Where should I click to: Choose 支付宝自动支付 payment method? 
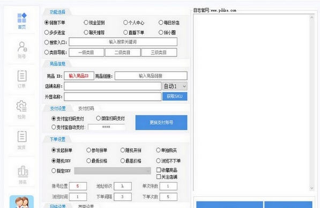pyautogui.click(x=68, y=127)
